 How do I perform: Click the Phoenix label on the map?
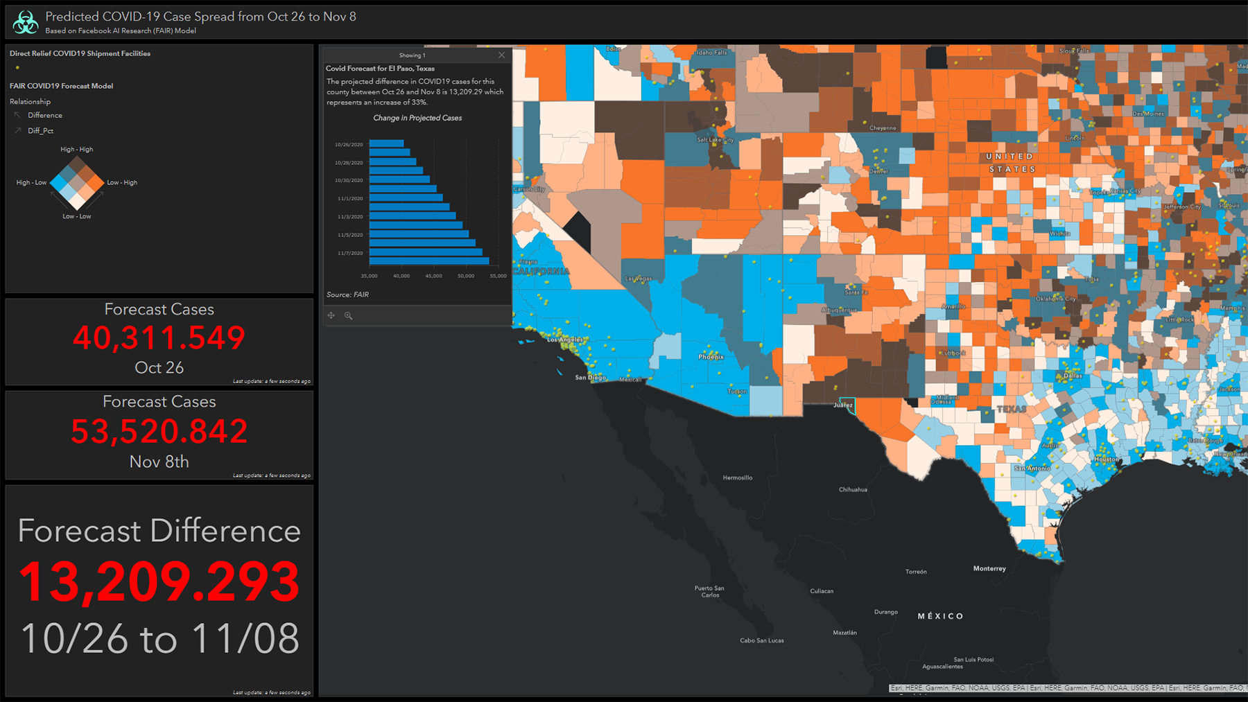711,357
